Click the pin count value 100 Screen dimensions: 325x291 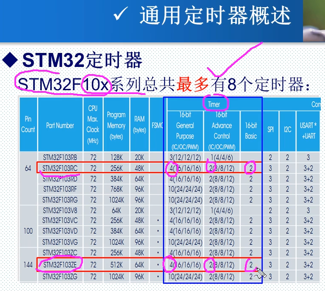[x=28, y=231]
